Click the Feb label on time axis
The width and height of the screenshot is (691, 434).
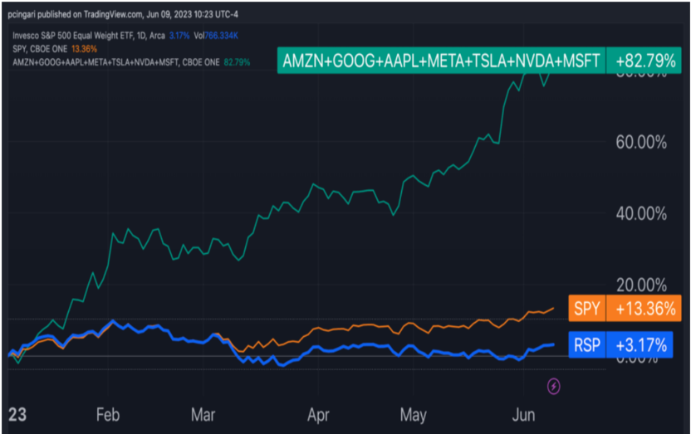pyautogui.click(x=108, y=415)
